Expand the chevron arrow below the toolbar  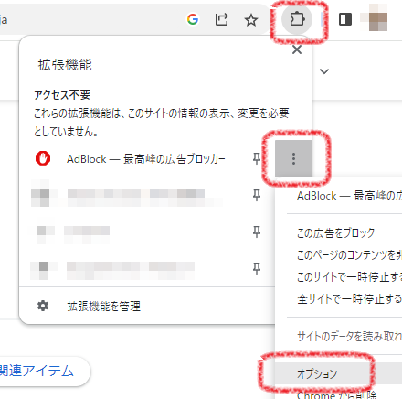(324, 71)
